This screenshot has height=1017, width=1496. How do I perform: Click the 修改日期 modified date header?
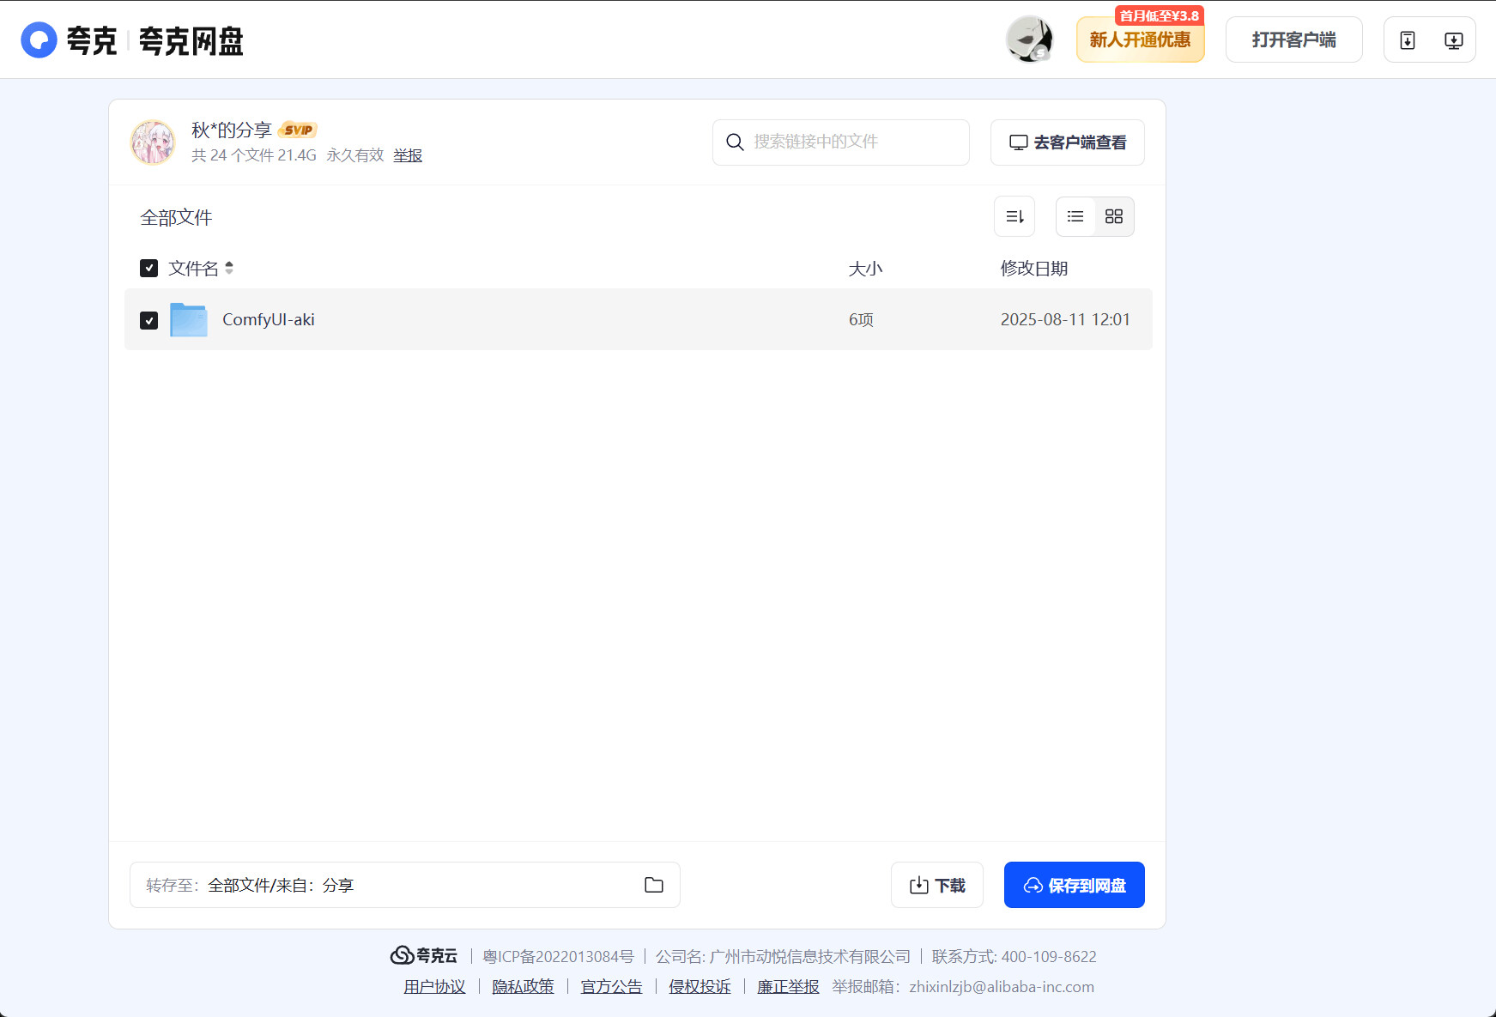(1034, 269)
